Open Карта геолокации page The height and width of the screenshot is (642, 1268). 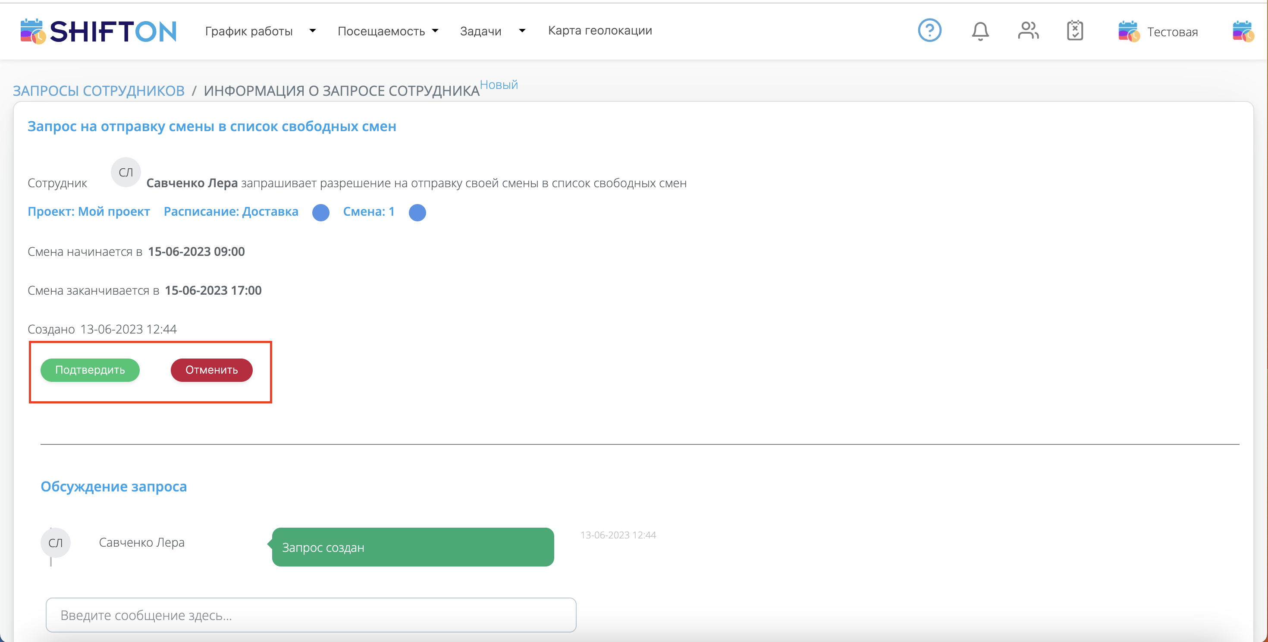600,31
